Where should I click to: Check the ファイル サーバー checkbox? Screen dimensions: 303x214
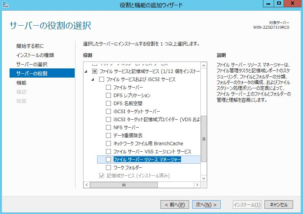109,88
